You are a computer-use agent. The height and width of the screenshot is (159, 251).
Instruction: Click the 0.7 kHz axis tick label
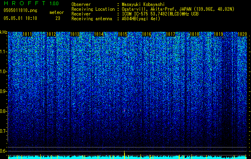pos(4,131)
